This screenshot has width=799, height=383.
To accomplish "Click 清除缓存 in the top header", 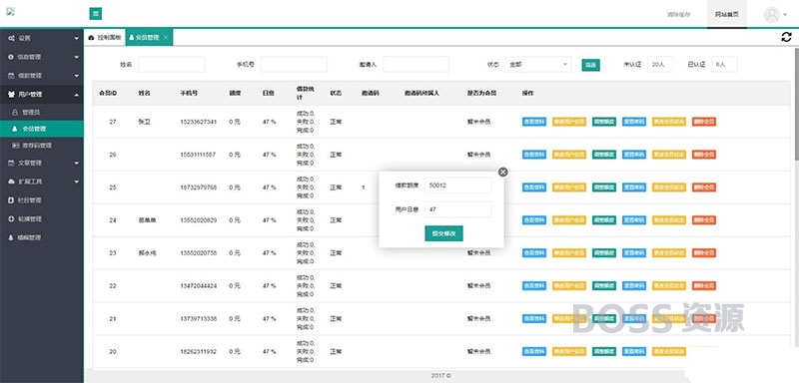I will point(679,15).
